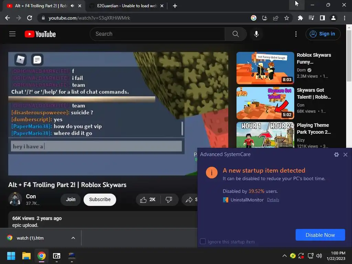
Task: Click the greyed-out browser forward arrow
Action: pos(19,18)
